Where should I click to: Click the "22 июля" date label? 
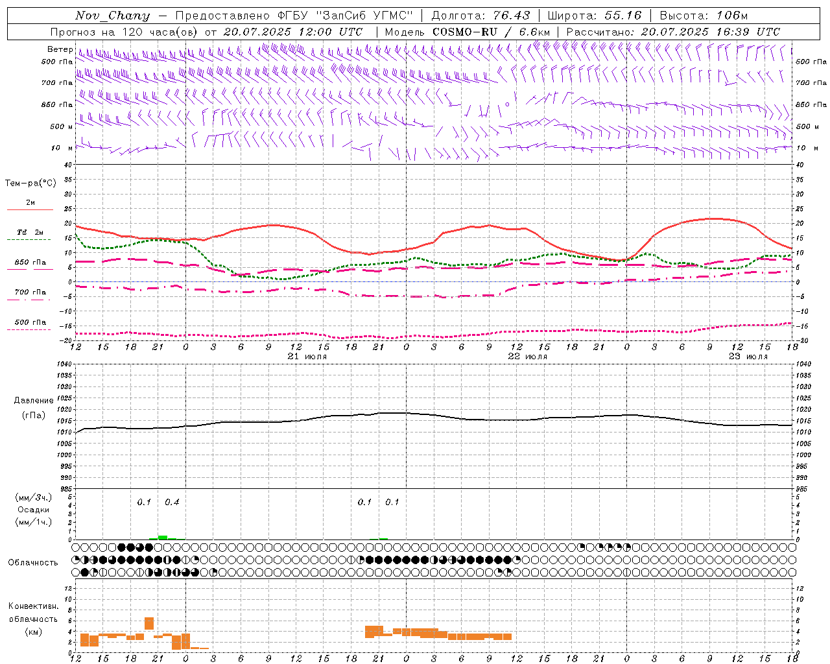pyautogui.click(x=527, y=357)
